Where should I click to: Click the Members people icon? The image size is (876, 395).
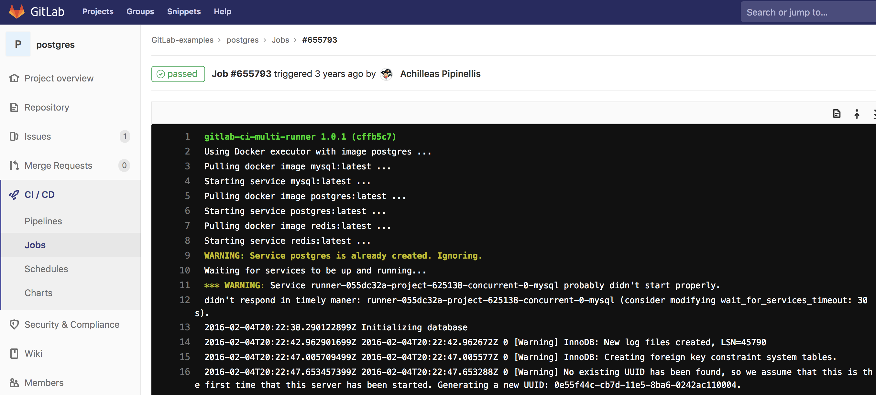[x=14, y=383]
